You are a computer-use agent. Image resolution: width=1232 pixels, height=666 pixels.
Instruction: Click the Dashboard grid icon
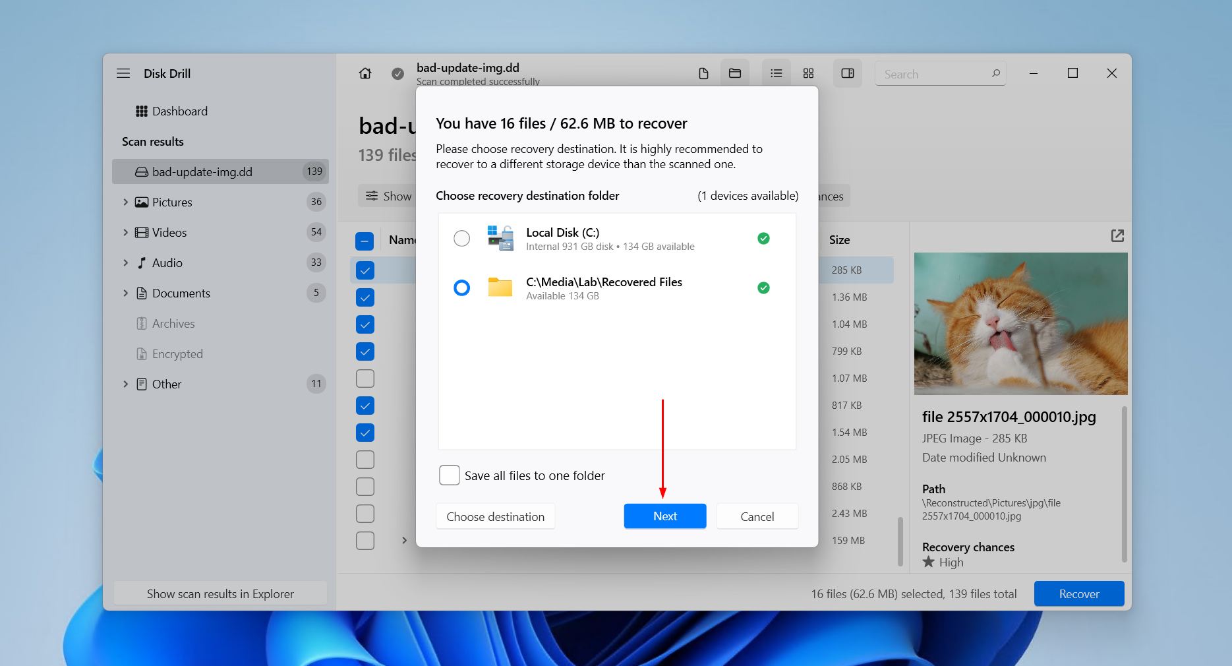coord(141,111)
